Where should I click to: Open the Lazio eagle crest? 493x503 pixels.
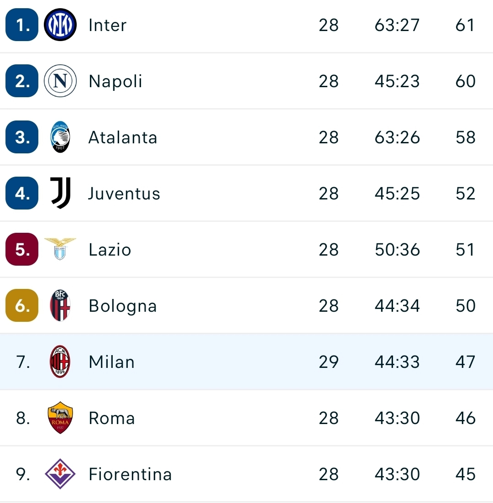click(60, 249)
